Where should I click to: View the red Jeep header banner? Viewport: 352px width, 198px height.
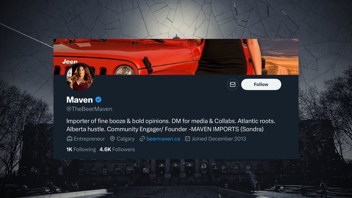176,57
